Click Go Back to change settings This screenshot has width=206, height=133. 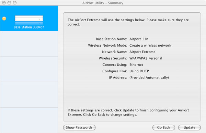[164, 128]
